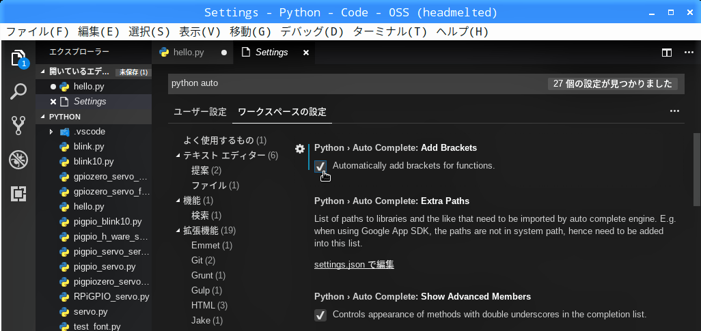Select 検索 (1) settings category

pyautogui.click(x=206, y=215)
